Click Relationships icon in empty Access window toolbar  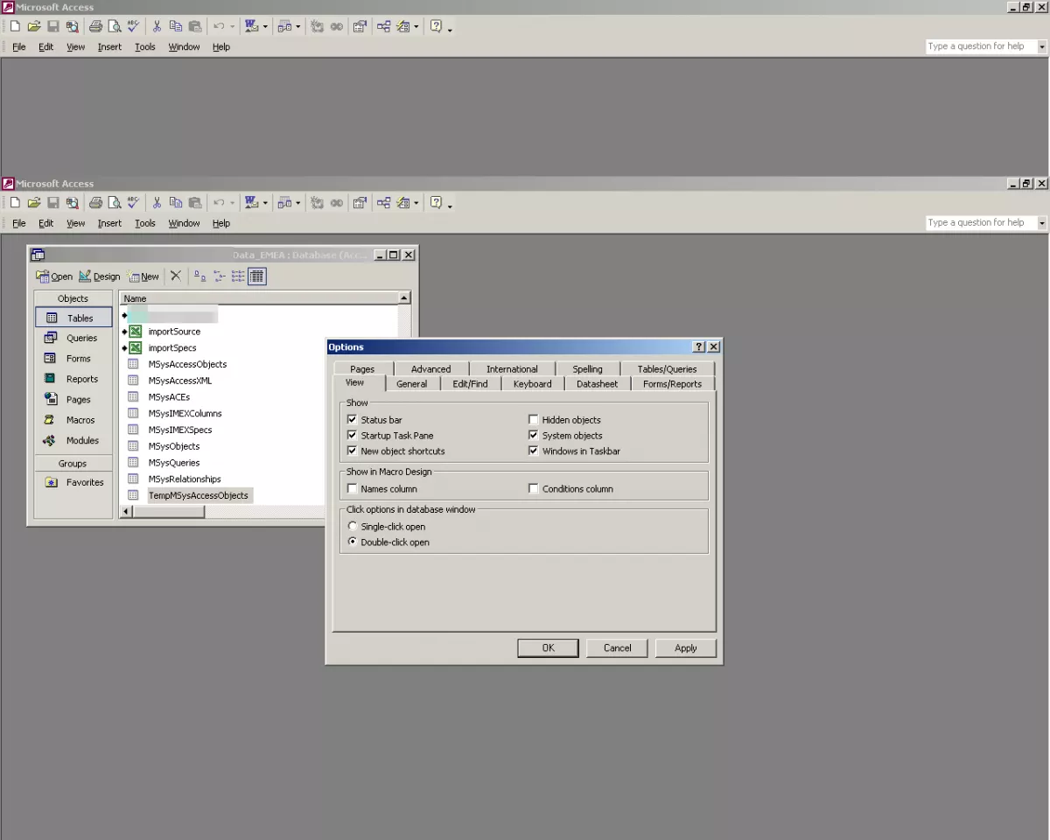click(x=383, y=26)
